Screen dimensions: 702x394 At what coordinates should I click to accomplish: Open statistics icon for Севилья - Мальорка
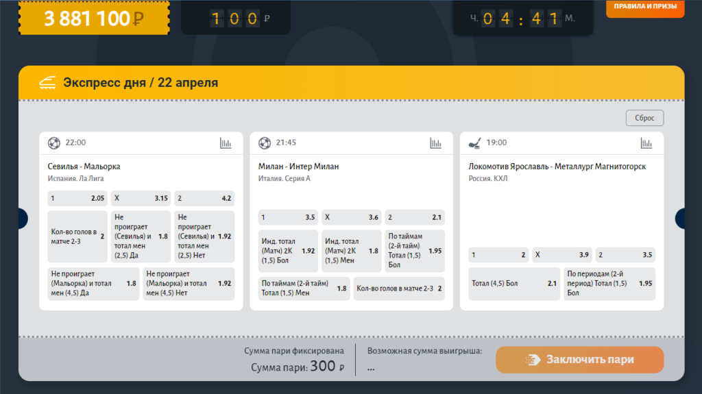[x=225, y=143]
